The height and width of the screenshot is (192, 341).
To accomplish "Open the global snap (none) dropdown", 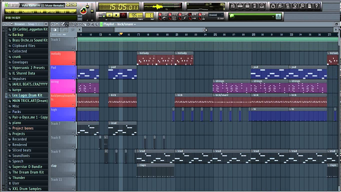I will (x=216, y=15).
